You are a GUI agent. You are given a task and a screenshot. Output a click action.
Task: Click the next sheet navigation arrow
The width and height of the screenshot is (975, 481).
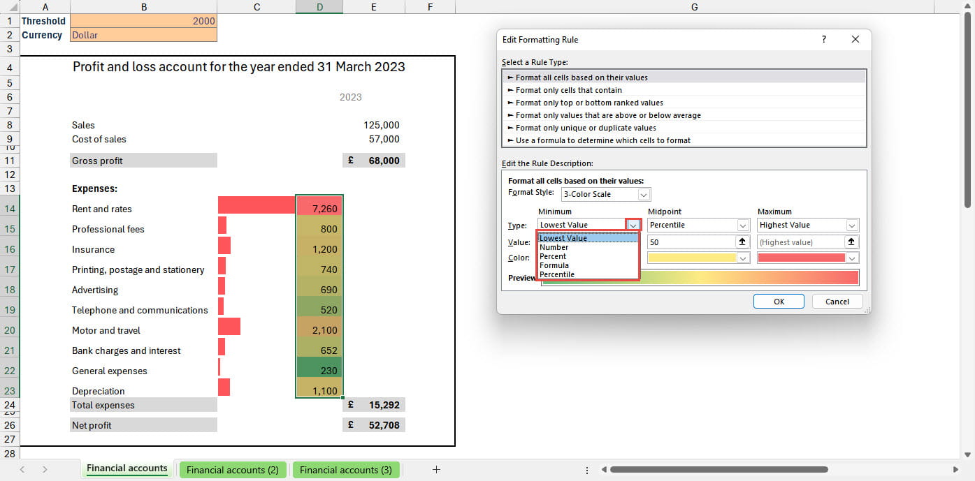coord(45,470)
